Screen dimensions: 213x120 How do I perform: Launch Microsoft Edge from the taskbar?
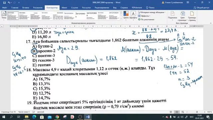[x=34, y=117]
